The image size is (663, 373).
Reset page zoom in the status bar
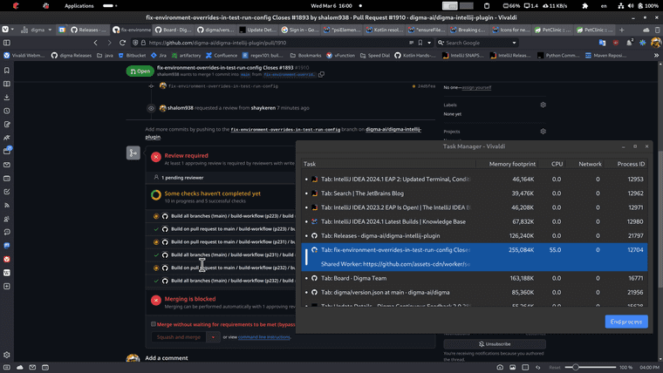(555, 368)
